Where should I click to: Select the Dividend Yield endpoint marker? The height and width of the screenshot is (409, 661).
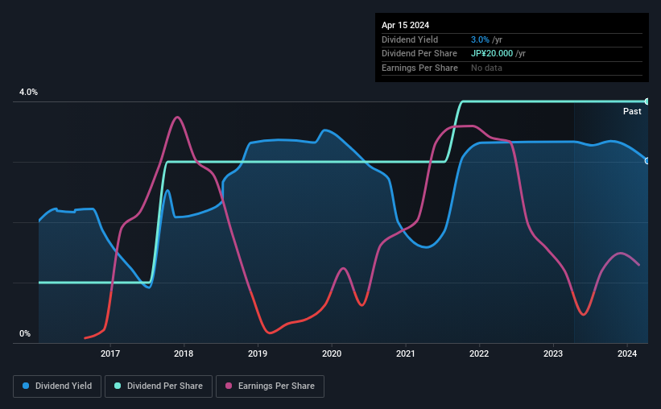pyautogui.click(x=647, y=161)
